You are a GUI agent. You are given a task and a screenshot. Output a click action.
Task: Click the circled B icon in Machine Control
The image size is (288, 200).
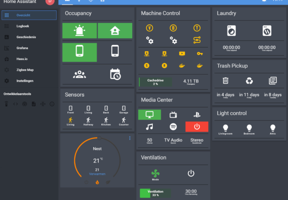coord(173,28)
